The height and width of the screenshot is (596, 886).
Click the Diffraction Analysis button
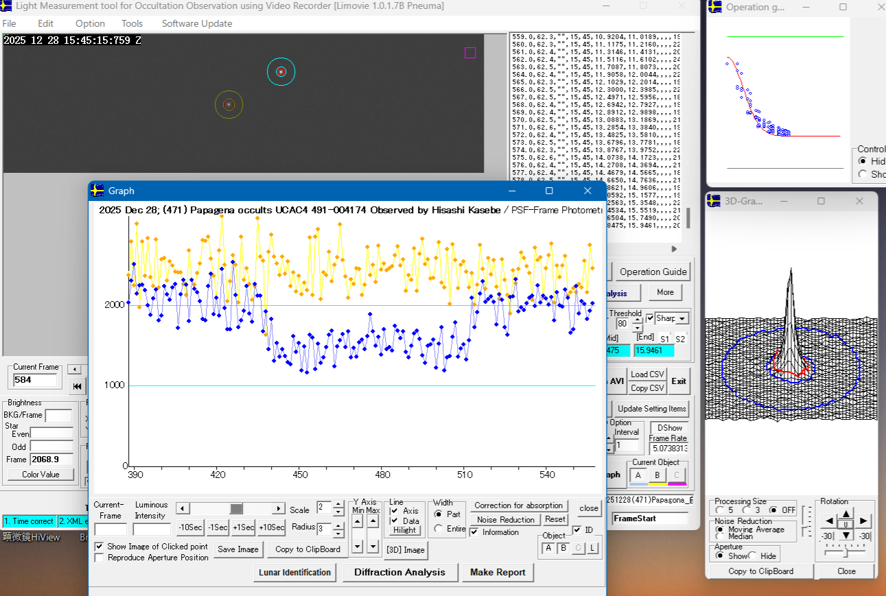tap(399, 572)
